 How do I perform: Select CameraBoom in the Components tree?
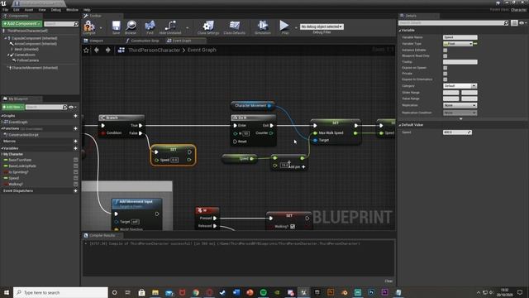tap(25, 55)
